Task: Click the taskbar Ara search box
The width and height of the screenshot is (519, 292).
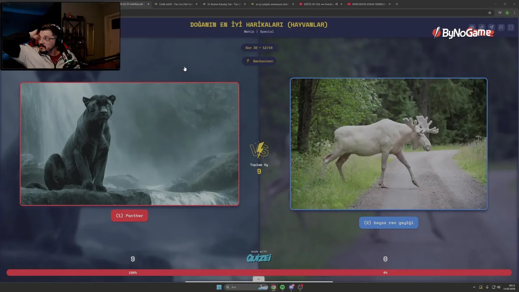Action: pyautogui.click(x=246, y=287)
